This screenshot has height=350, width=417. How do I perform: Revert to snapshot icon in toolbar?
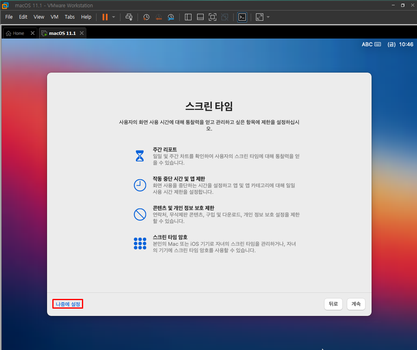pyautogui.click(x=159, y=17)
